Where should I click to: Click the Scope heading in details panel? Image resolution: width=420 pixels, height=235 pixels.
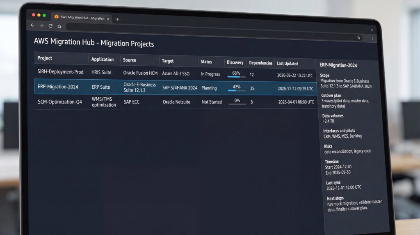click(x=325, y=75)
